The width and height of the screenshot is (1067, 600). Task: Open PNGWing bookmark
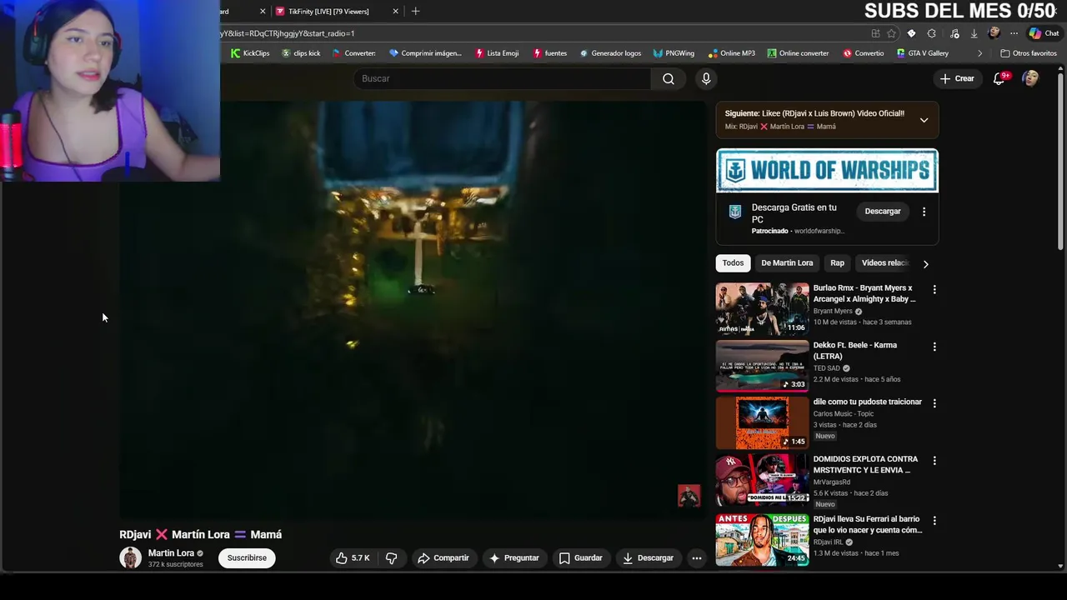674,53
